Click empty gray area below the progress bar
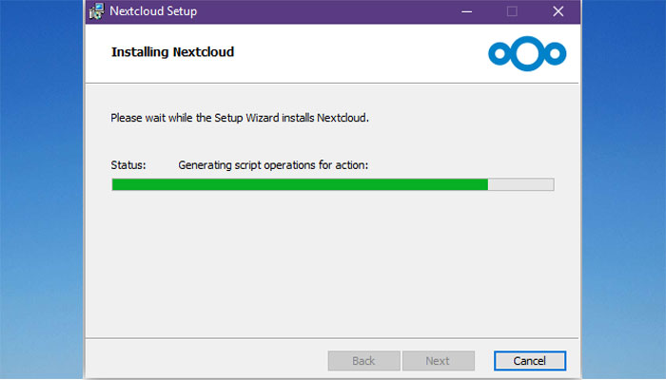The width and height of the screenshot is (666, 380). 332,263
